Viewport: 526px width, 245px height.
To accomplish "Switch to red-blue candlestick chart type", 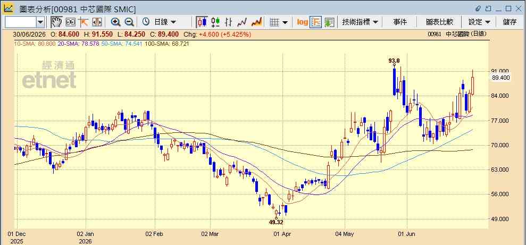I will [x=202, y=22].
